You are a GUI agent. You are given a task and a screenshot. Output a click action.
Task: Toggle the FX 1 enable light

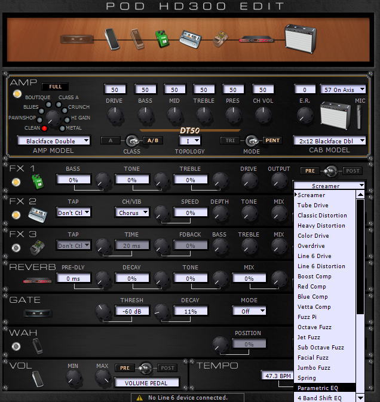(x=16, y=182)
